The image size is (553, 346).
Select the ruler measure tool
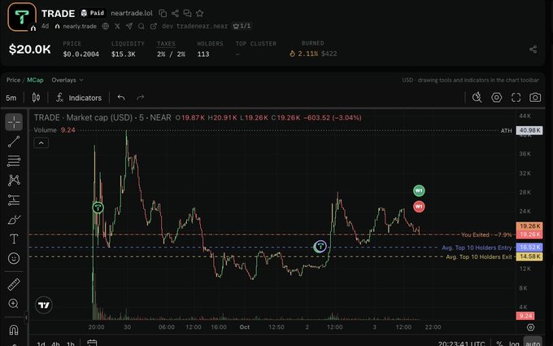click(x=14, y=284)
